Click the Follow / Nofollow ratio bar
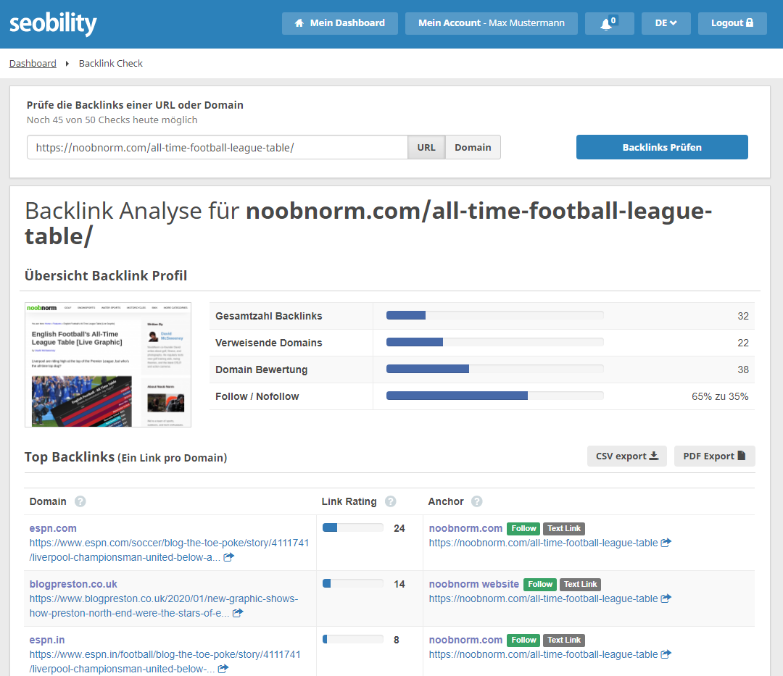 click(x=495, y=396)
